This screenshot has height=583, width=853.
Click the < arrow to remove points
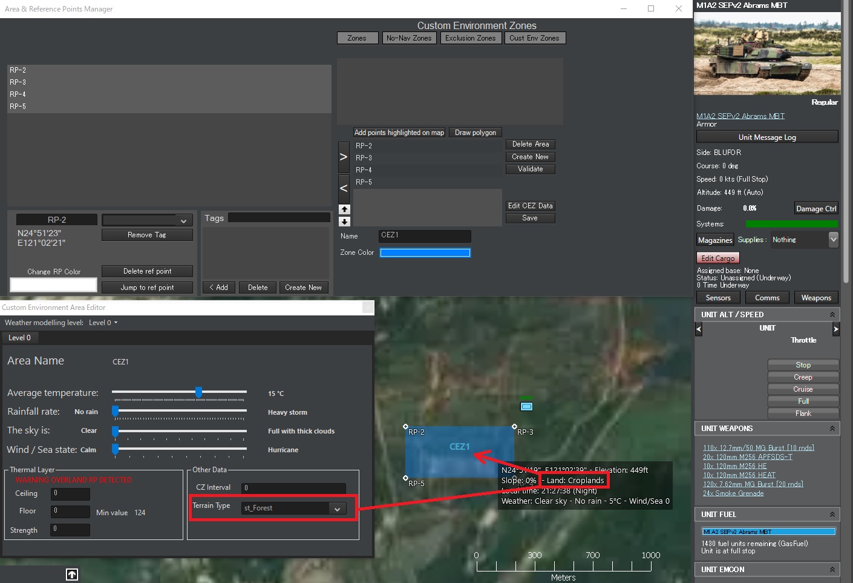click(x=344, y=188)
